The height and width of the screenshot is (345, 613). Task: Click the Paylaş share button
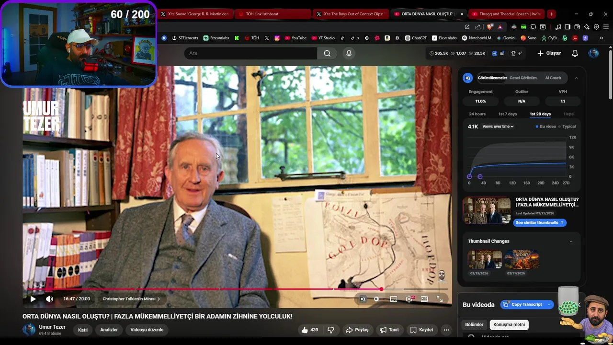coord(357,330)
